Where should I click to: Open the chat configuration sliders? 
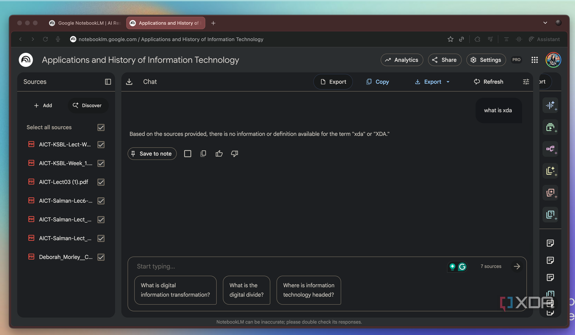(526, 82)
